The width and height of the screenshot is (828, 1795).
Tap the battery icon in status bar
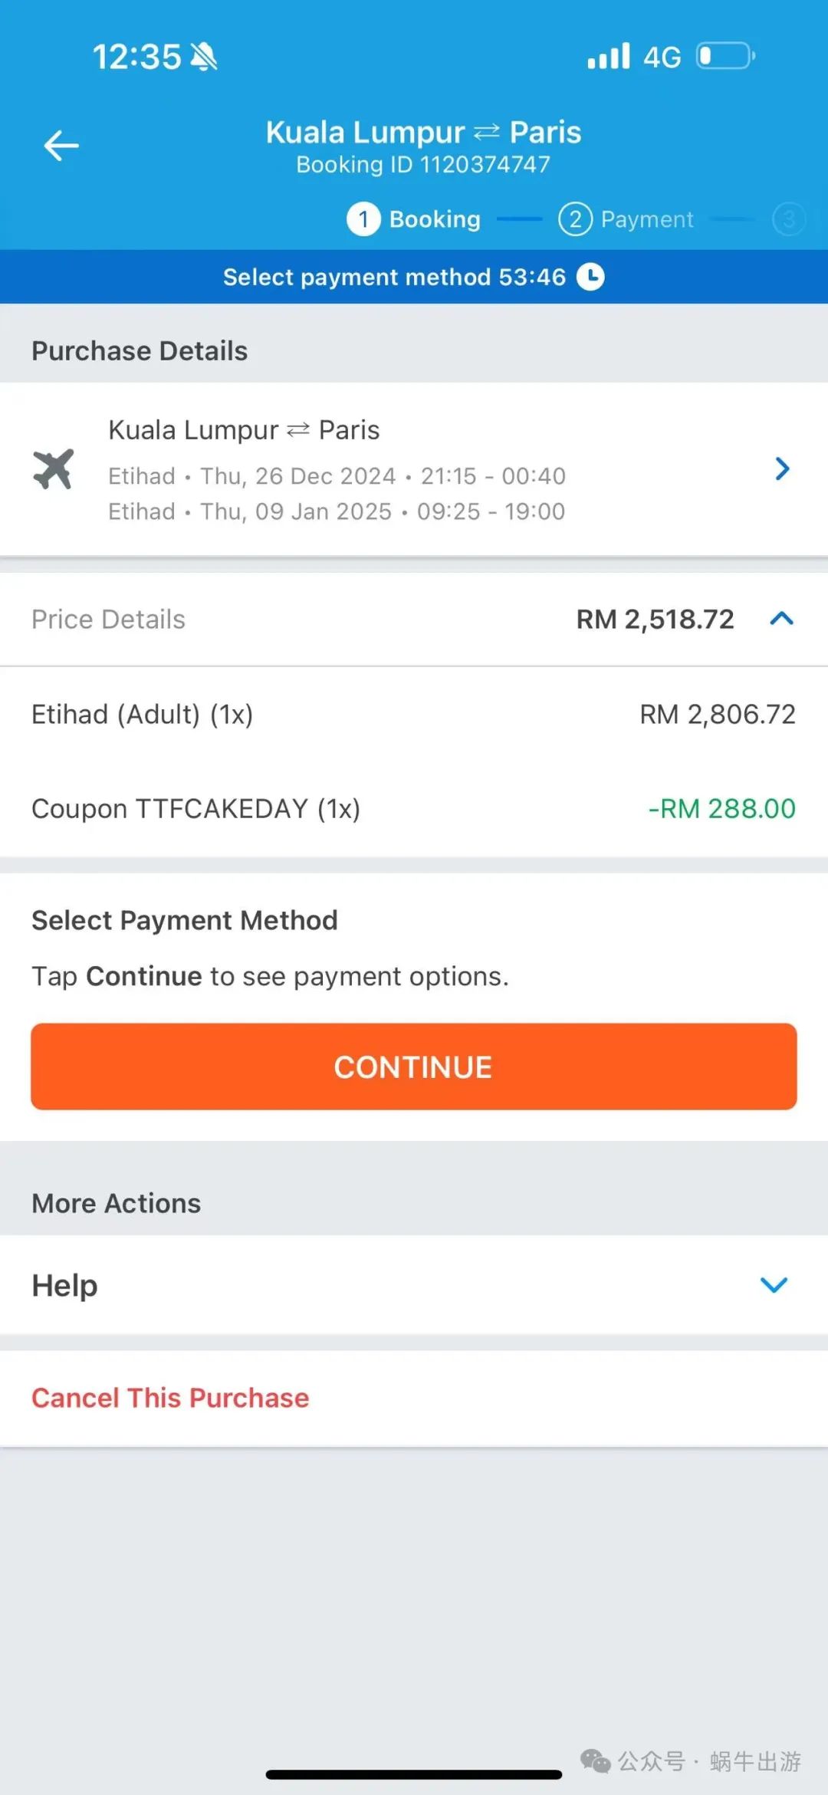tap(725, 56)
